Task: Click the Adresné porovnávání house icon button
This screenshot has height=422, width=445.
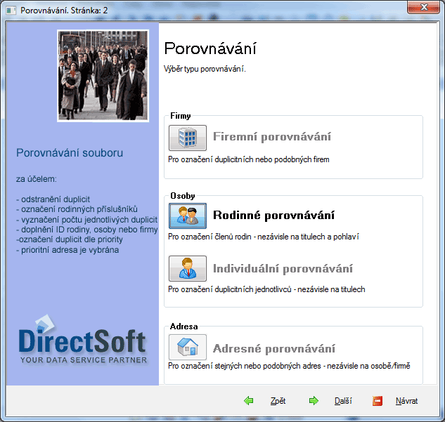Action: tap(188, 347)
